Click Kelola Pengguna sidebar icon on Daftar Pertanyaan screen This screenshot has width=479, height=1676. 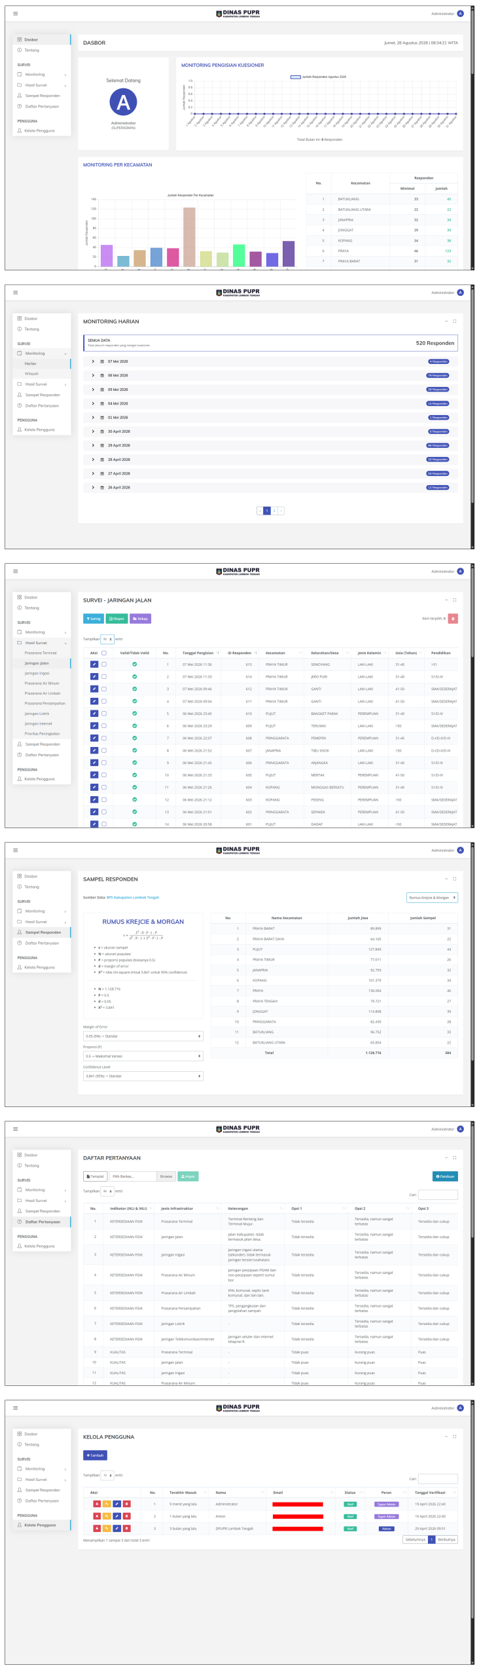click(x=20, y=1247)
